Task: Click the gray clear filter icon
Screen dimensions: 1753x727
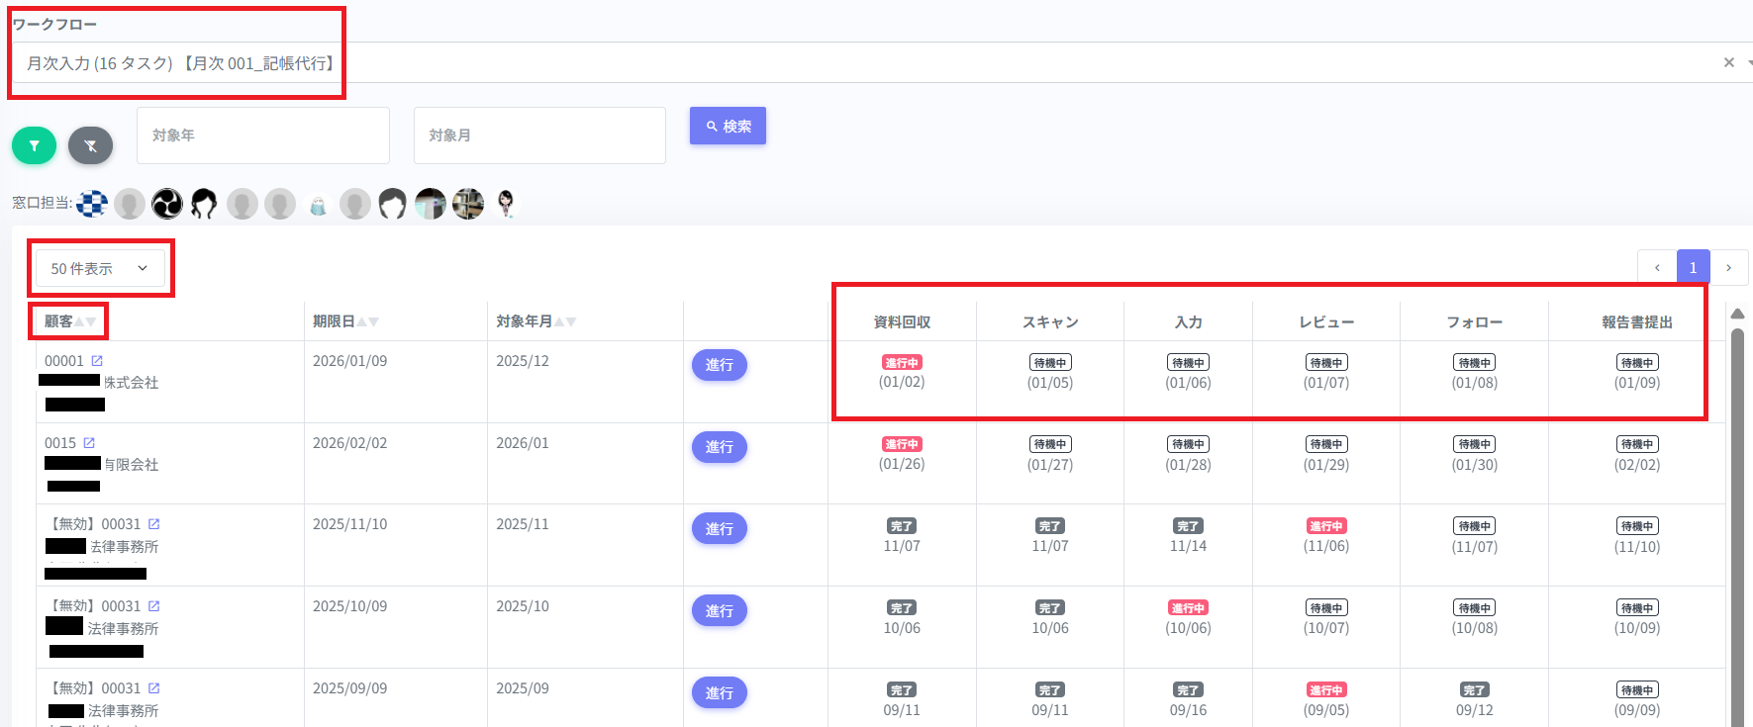Action: [90, 146]
